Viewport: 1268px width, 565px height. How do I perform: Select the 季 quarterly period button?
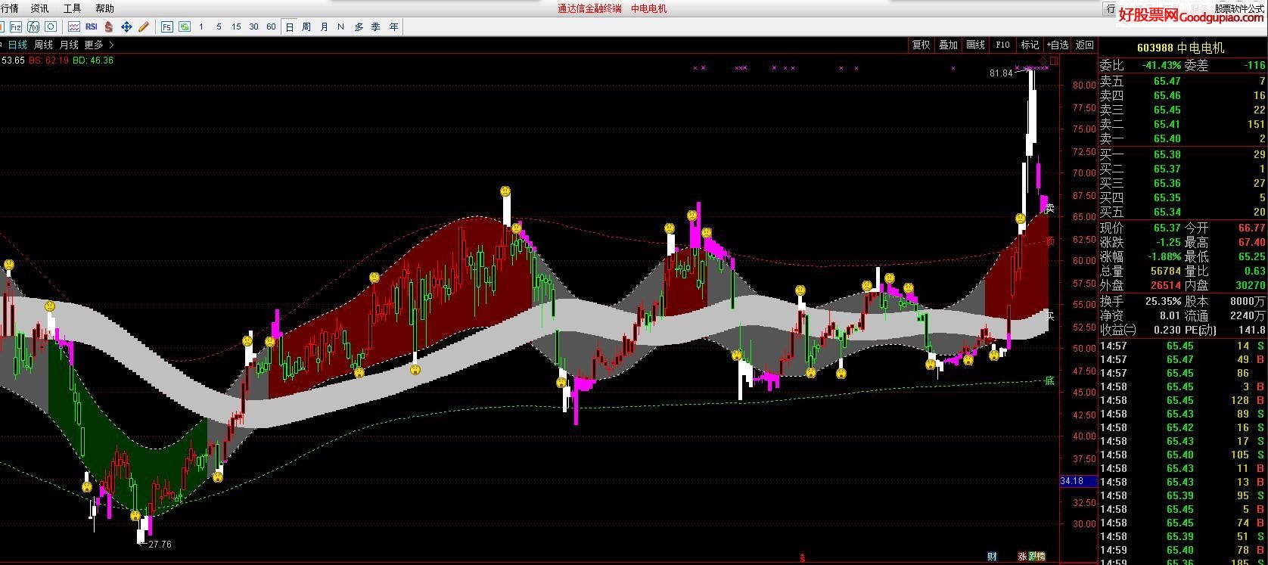click(x=376, y=26)
